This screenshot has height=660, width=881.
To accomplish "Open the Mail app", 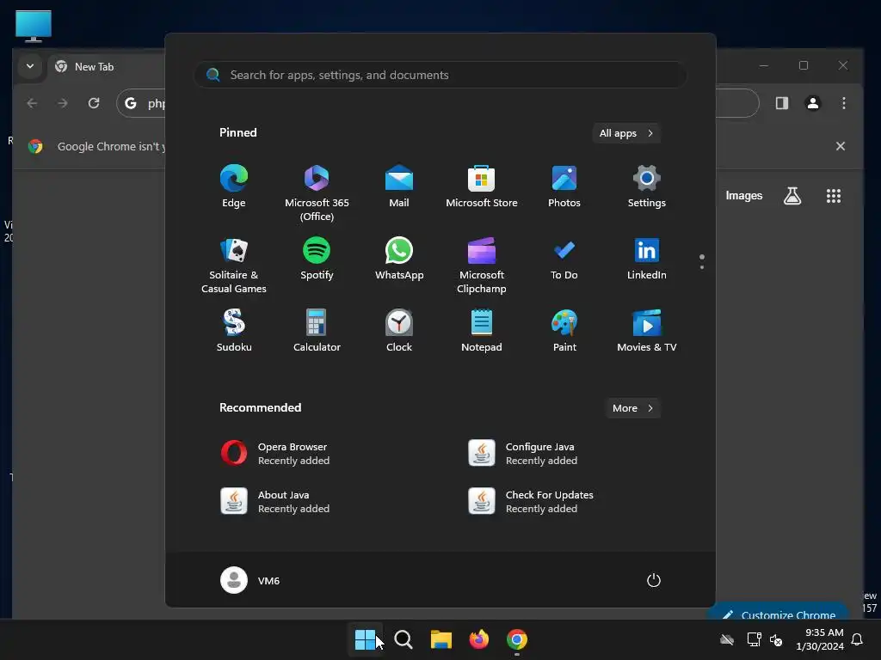I will coord(399,186).
